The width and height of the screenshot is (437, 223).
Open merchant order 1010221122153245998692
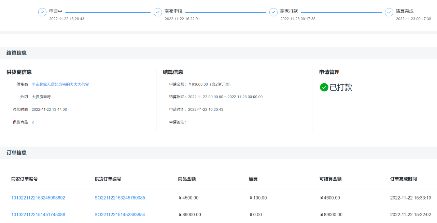pyautogui.click(x=38, y=198)
